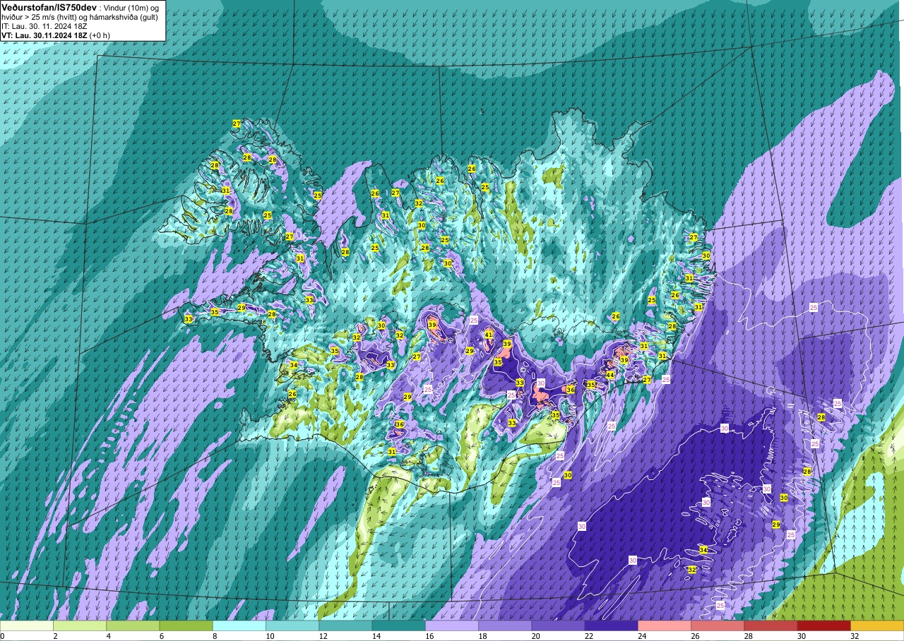
Task: Click the legend scale number 0
Action: click(3, 636)
